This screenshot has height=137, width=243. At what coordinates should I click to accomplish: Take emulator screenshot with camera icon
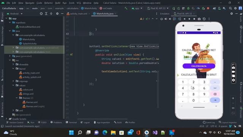click(x=199, y=19)
